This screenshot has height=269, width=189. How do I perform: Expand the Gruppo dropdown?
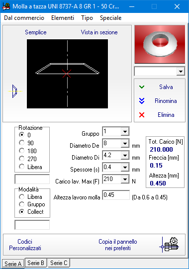125,132
